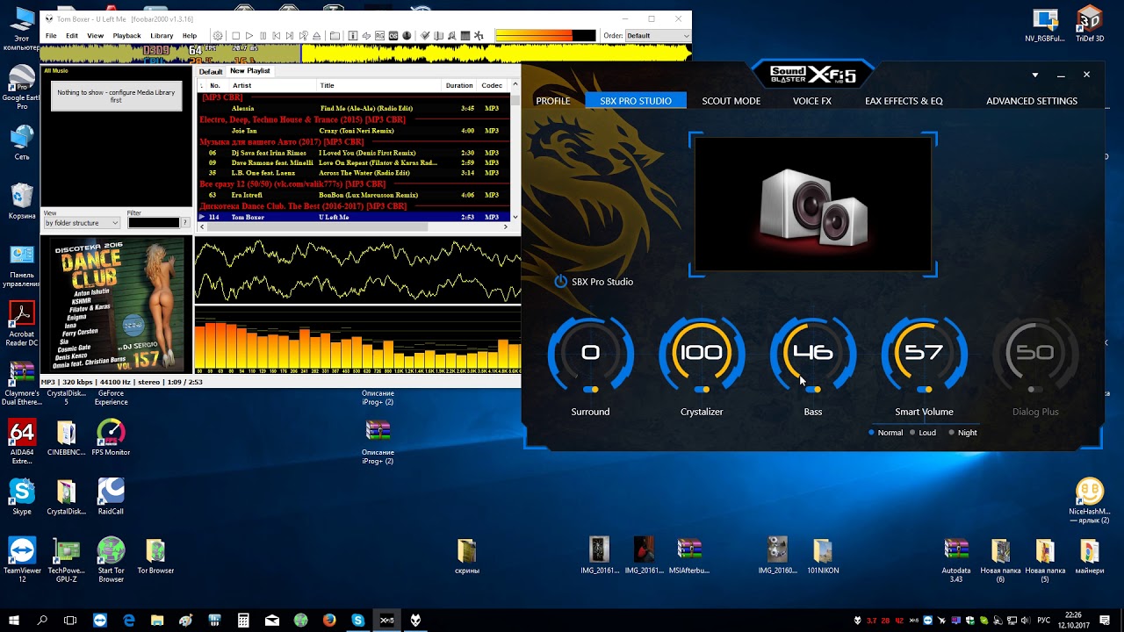Viewport: 1124px width, 632px height.
Task: Toggle the Crystalizer knob switch
Action: coord(702,390)
